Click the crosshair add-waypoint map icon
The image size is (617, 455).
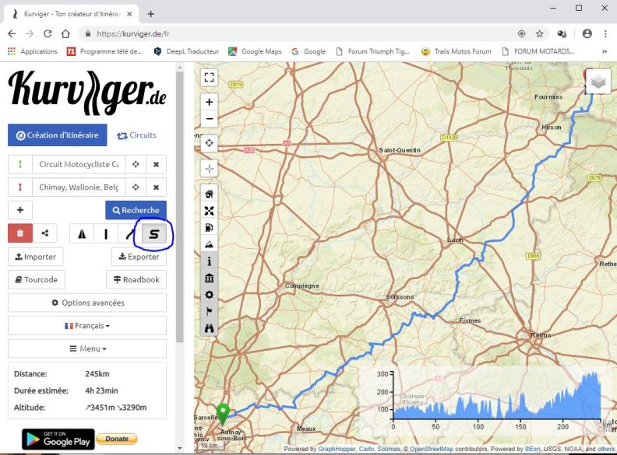210,169
